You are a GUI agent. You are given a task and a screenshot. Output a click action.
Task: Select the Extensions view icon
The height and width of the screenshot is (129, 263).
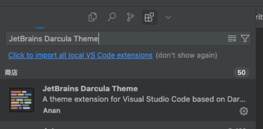pyautogui.click(x=149, y=17)
